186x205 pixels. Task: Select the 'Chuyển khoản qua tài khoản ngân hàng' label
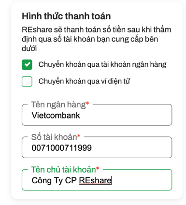(102, 64)
